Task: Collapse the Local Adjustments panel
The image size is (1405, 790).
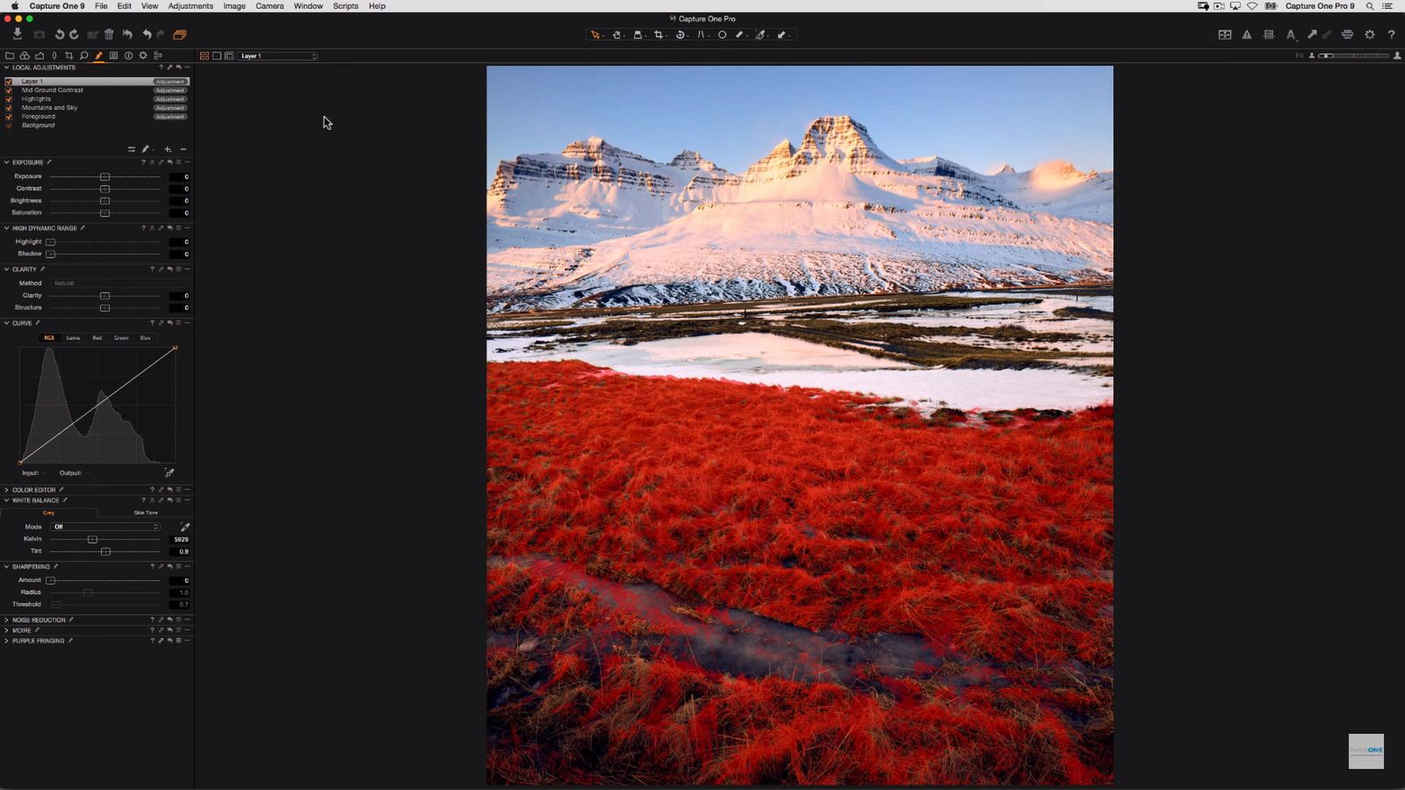Action: tap(6, 68)
